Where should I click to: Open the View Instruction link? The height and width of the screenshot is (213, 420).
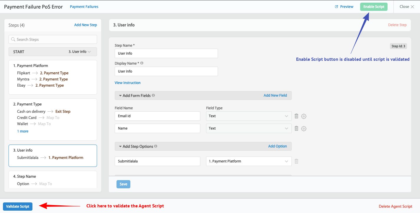(127, 83)
